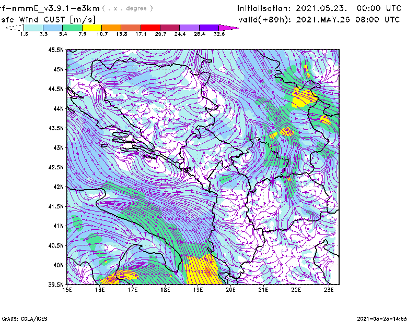Click the model name "nmmE_v3.9.1-e3km" text

point(55,8)
